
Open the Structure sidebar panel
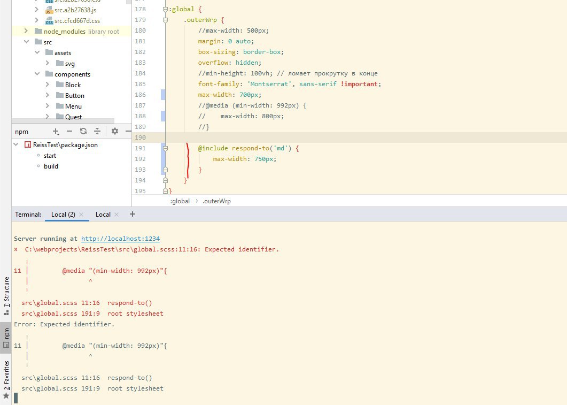(x=6, y=296)
